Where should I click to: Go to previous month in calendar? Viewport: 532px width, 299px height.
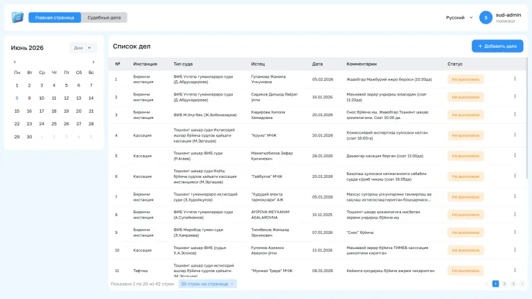tap(15, 62)
